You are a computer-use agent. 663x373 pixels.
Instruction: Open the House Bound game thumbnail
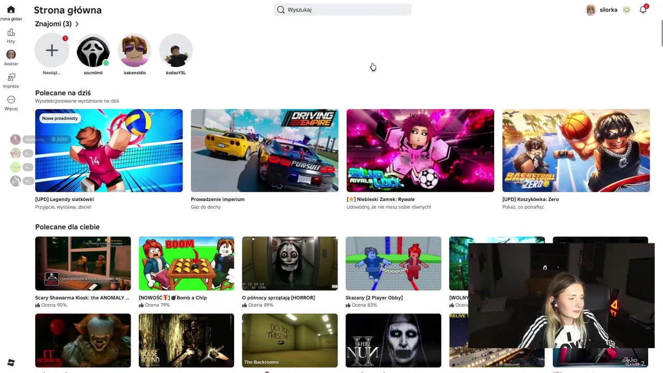(x=186, y=340)
